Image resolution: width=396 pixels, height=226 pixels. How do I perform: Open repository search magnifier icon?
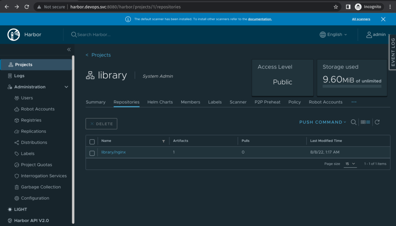(x=353, y=122)
